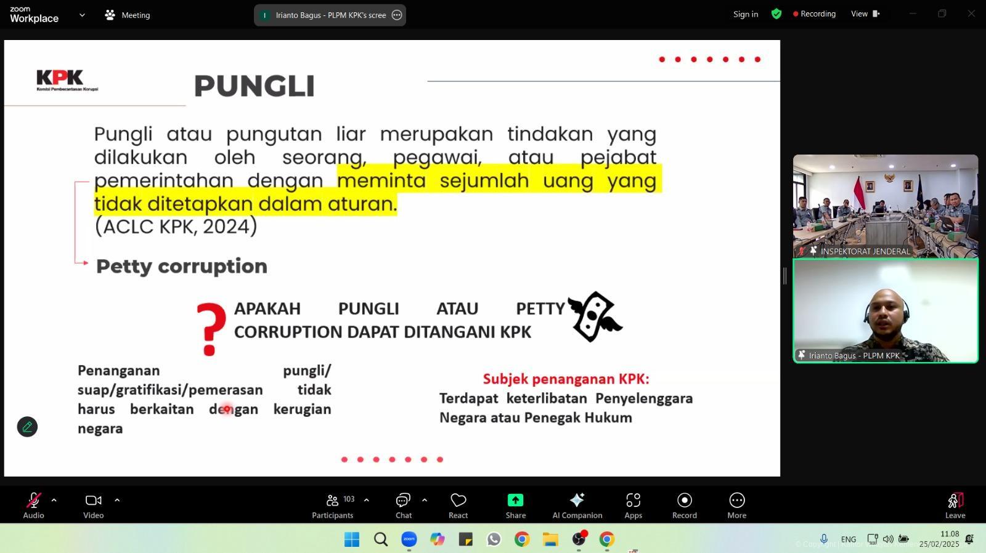Open the React emoji panel
Viewport: 986px width, 553px height.
(458, 505)
